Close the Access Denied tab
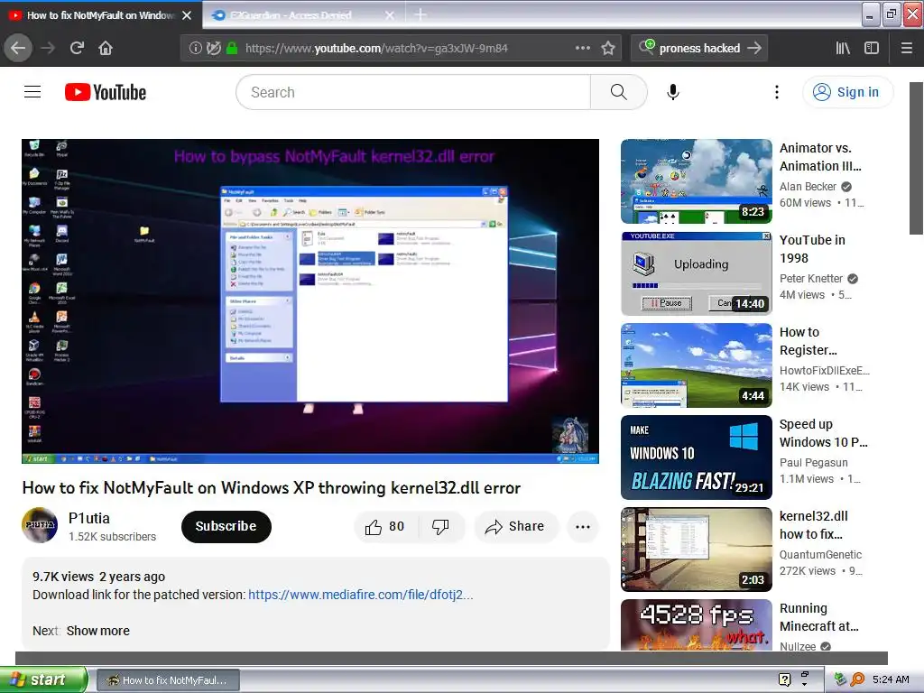This screenshot has width=924, height=693. coord(390,15)
